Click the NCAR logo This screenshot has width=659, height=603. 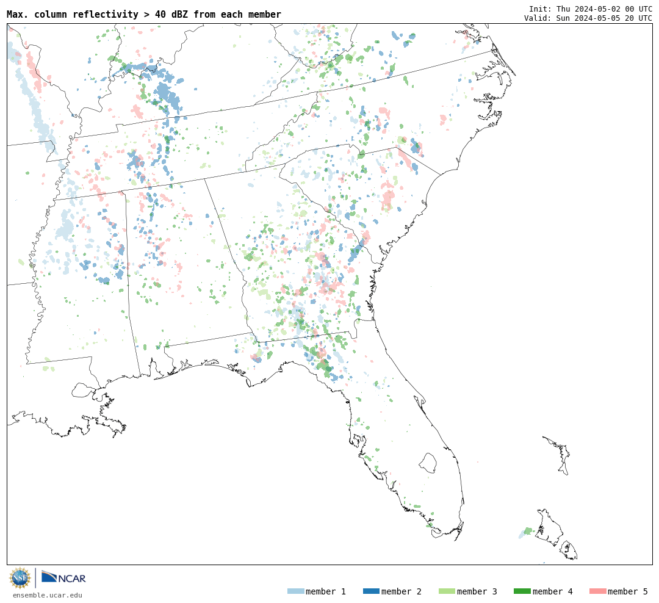click(x=64, y=577)
